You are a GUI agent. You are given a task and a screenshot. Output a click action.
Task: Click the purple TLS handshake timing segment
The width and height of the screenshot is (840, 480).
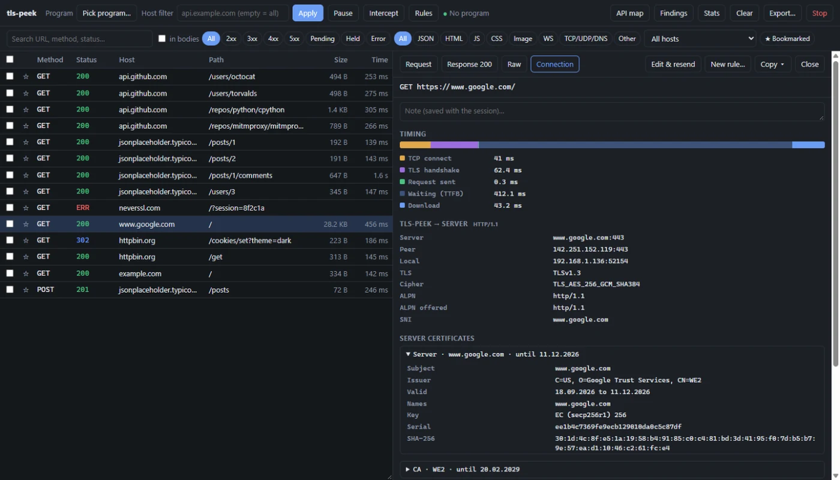coord(455,145)
